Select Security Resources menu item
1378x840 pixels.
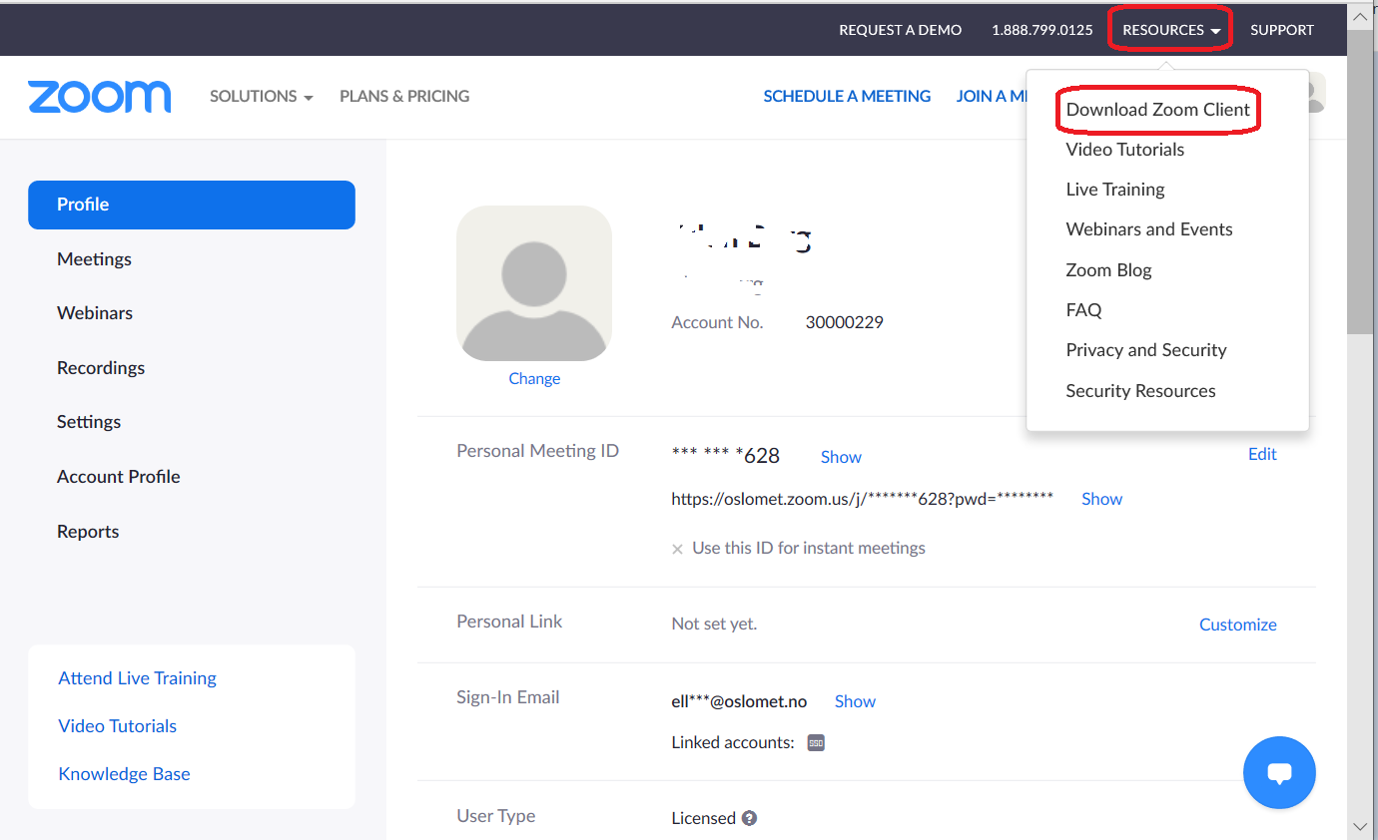tap(1140, 391)
